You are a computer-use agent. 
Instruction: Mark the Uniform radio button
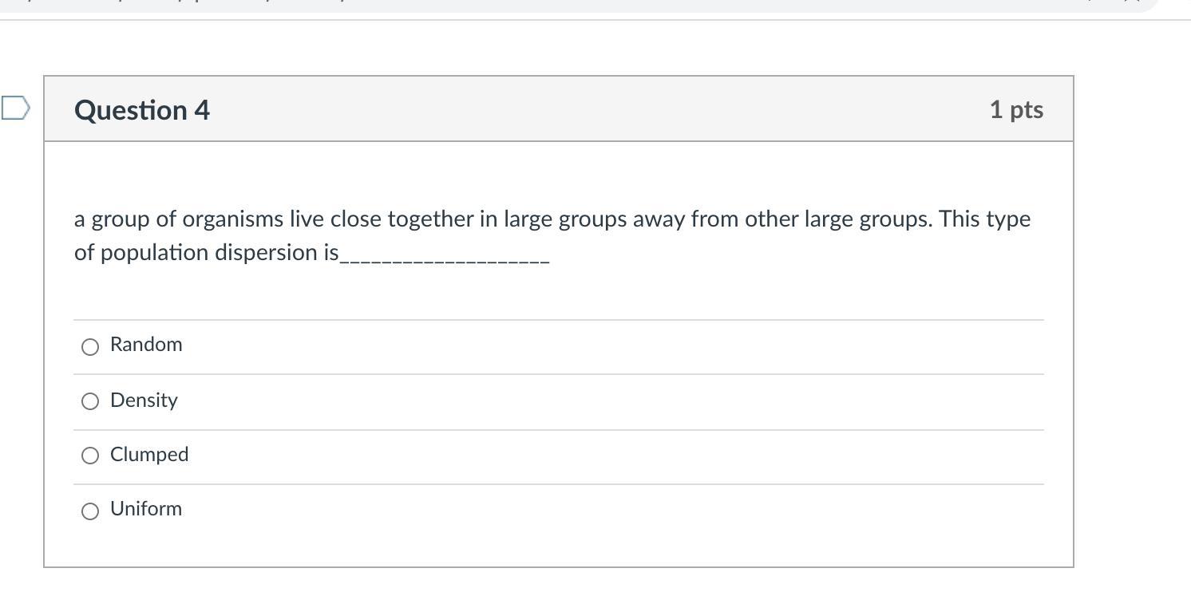tap(90, 511)
